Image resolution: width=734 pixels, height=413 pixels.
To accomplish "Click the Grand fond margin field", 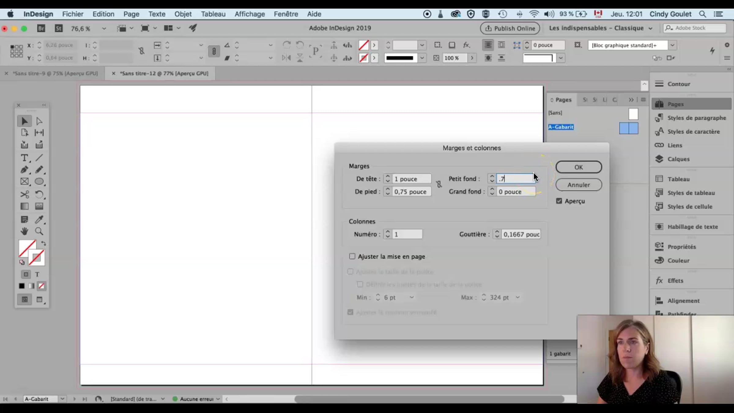I will (516, 192).
